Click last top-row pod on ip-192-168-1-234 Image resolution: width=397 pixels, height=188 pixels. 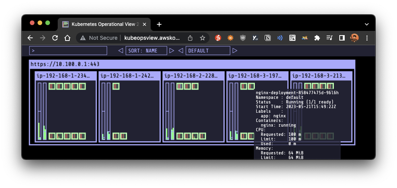(x=82, y=86)
